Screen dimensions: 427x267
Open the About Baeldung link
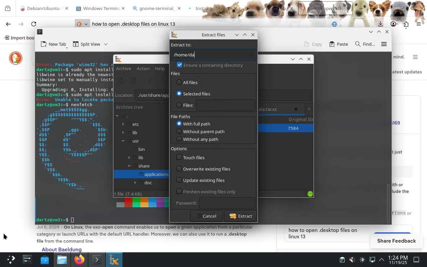pos(62,249)
